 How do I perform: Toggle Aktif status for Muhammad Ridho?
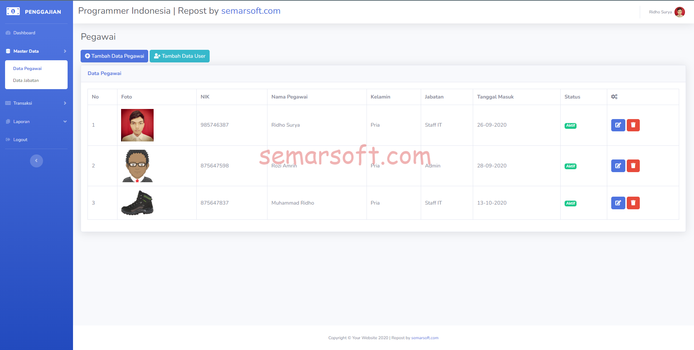coord(570,203)
